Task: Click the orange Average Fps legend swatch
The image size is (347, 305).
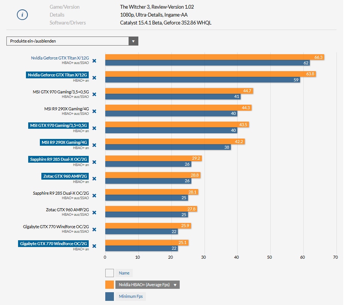Action: (109, 285)
